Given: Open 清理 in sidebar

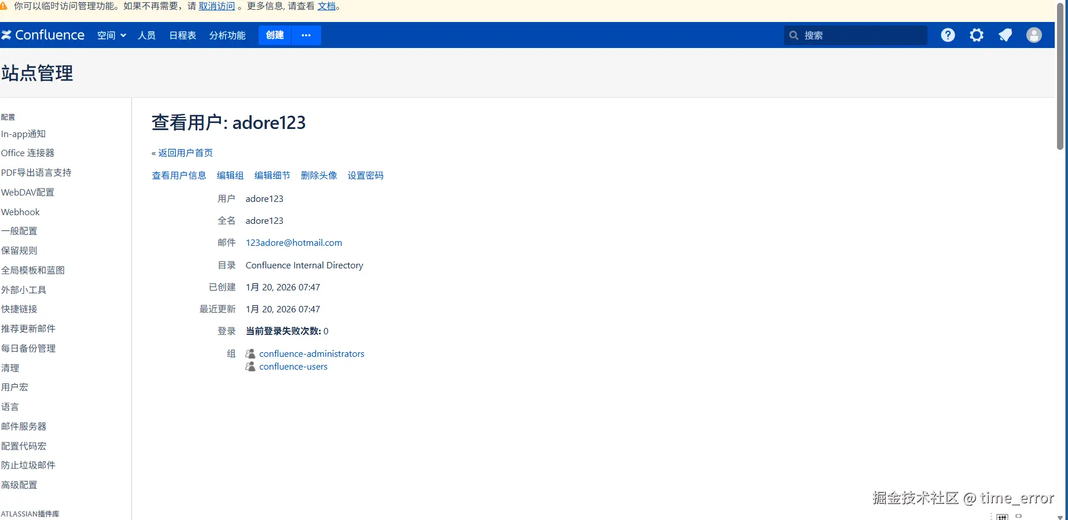Looking at the screenshot, I should pos(10,368).
